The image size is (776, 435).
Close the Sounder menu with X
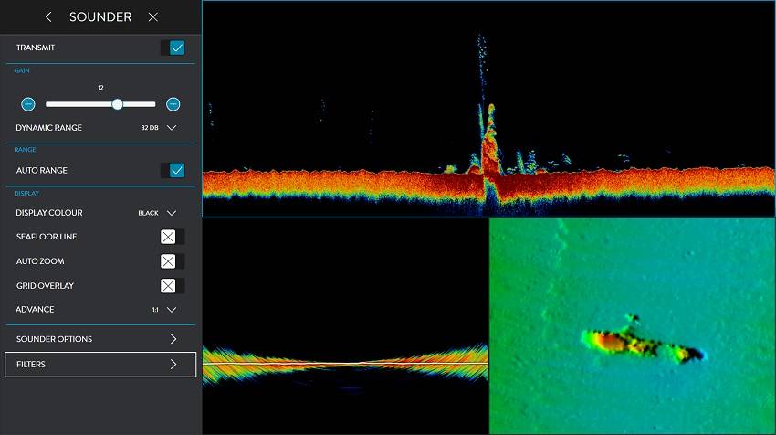[152, 17]
